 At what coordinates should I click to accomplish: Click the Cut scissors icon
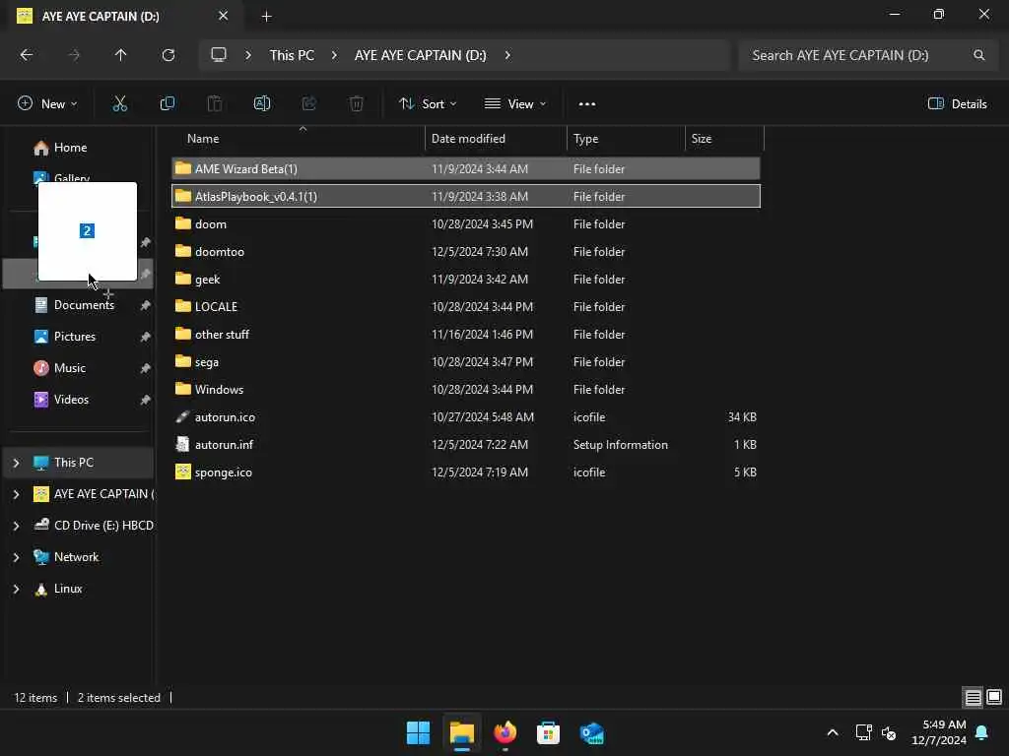pos(119,103)
